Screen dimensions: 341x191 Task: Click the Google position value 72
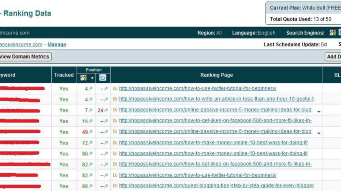(85, 143)
